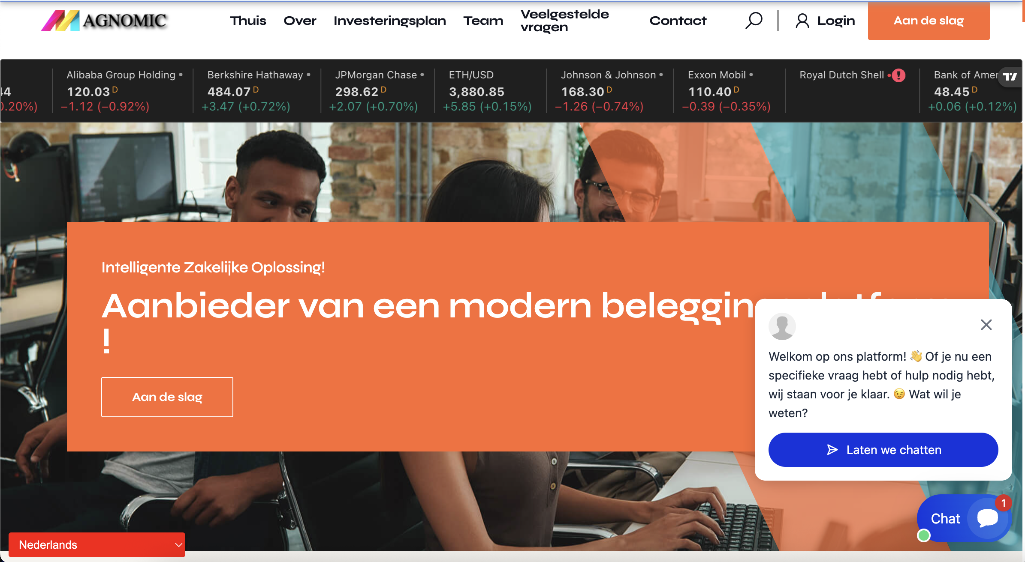Open the Team menu item

point(483,21)
